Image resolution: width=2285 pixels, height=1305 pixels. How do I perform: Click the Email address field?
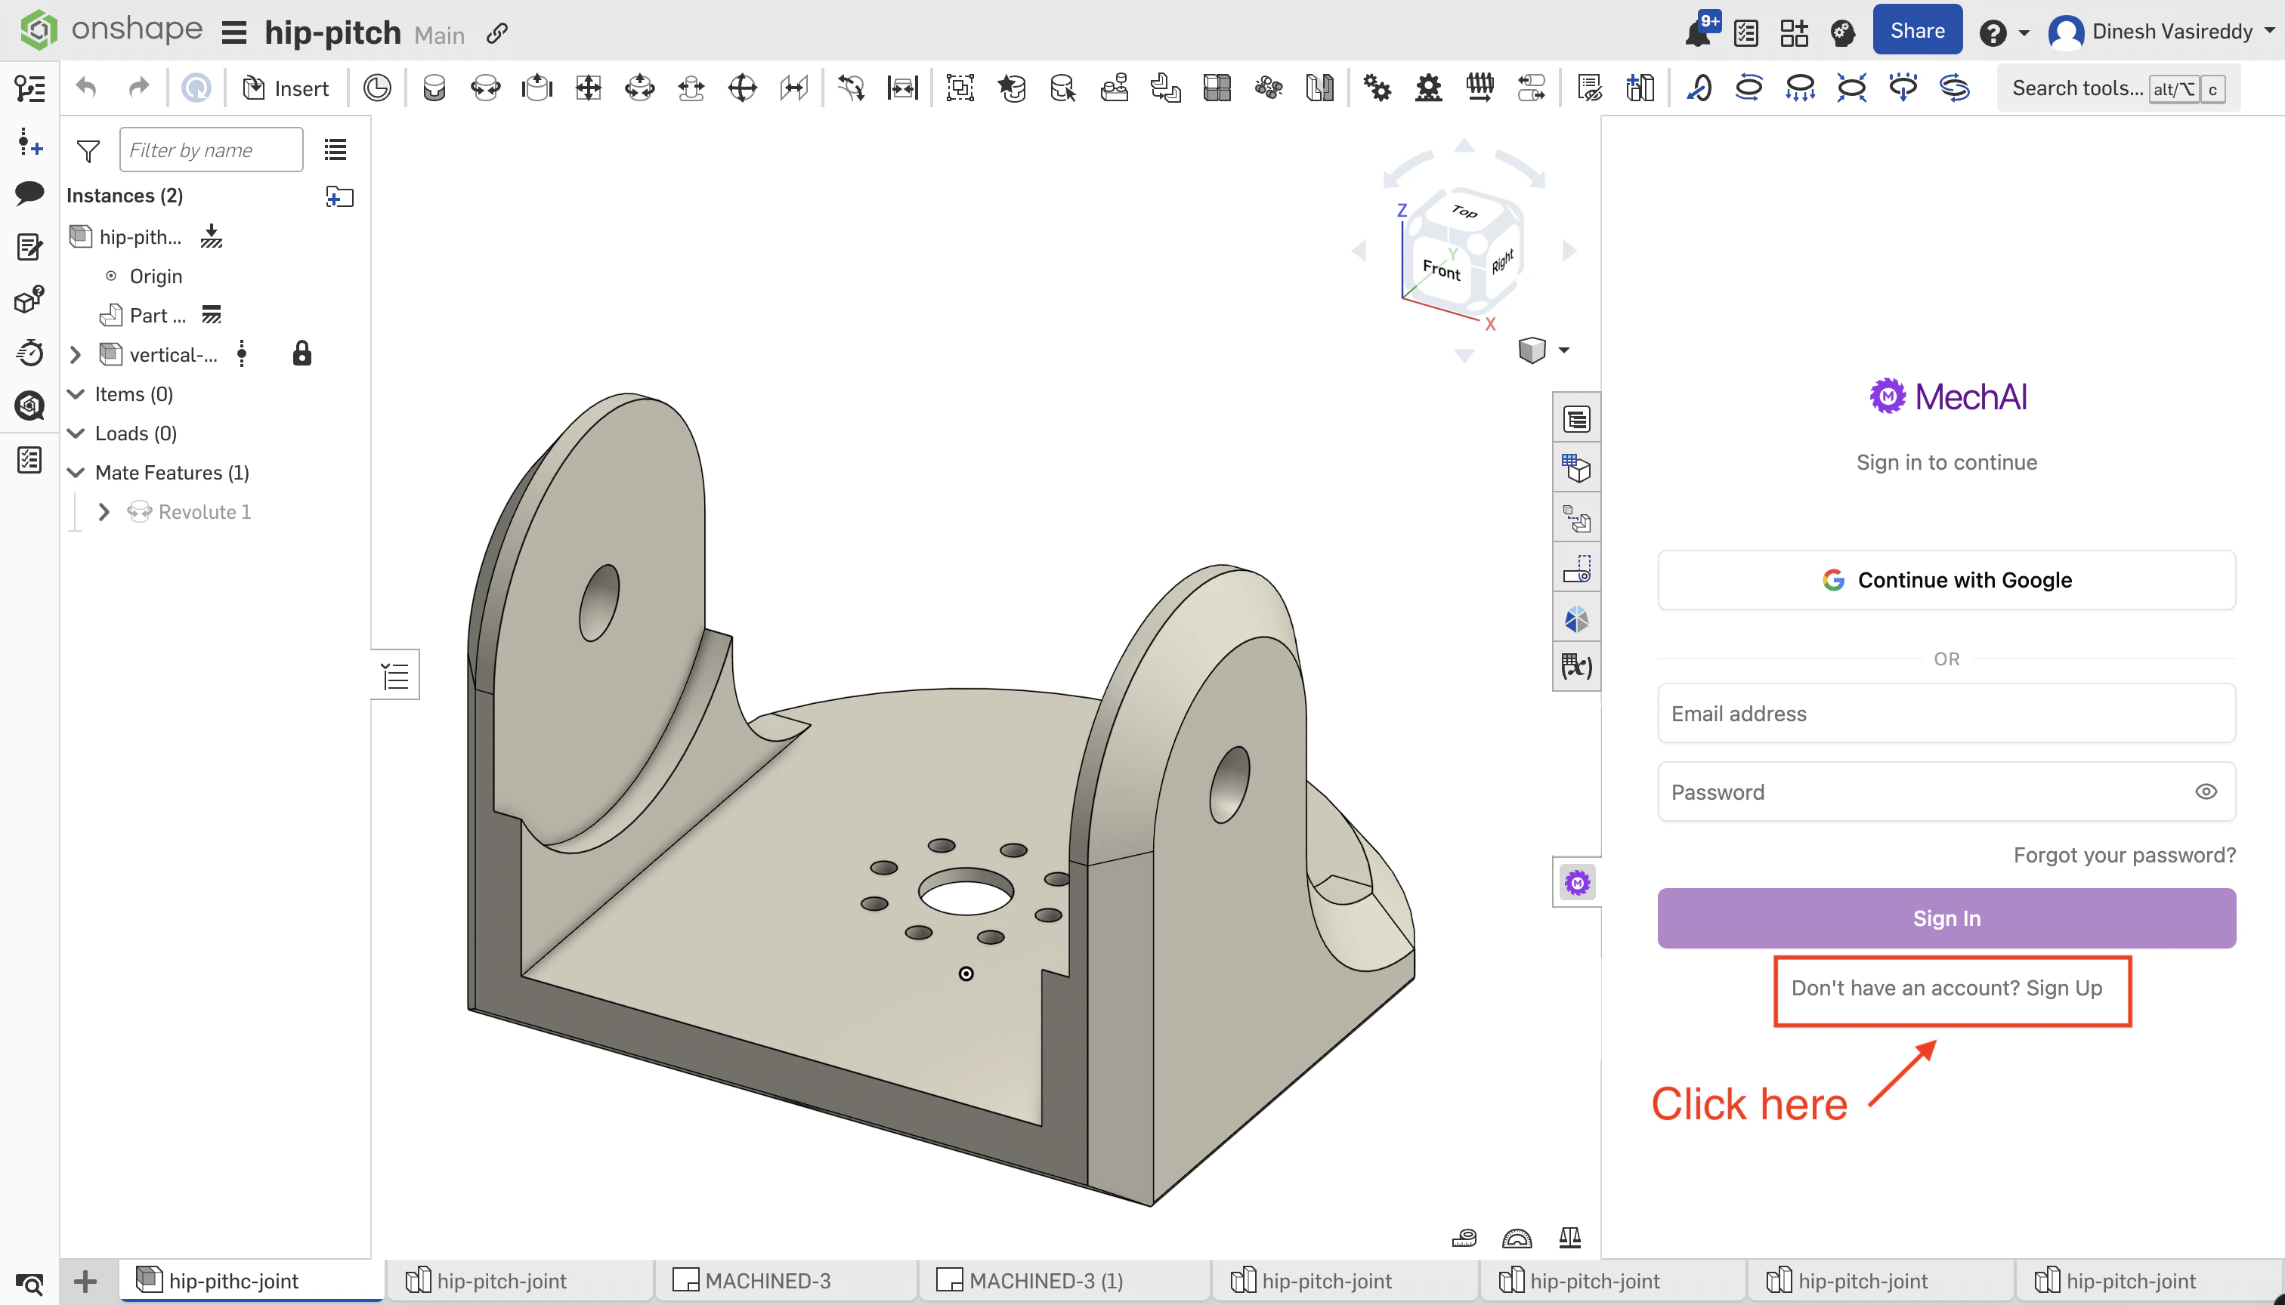tap(1946, 713)
